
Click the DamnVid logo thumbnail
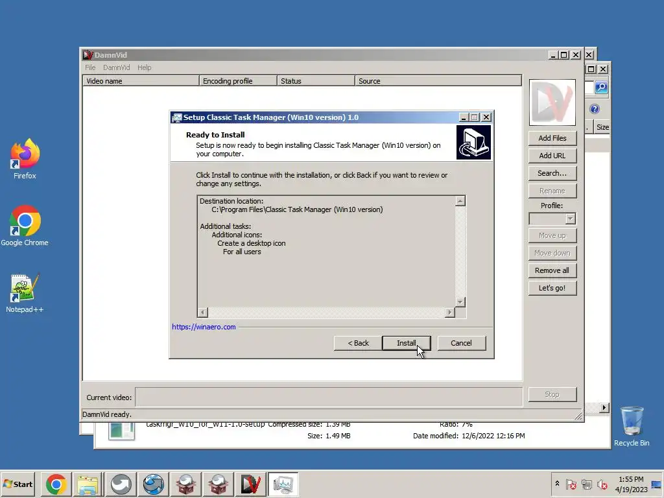552,102
